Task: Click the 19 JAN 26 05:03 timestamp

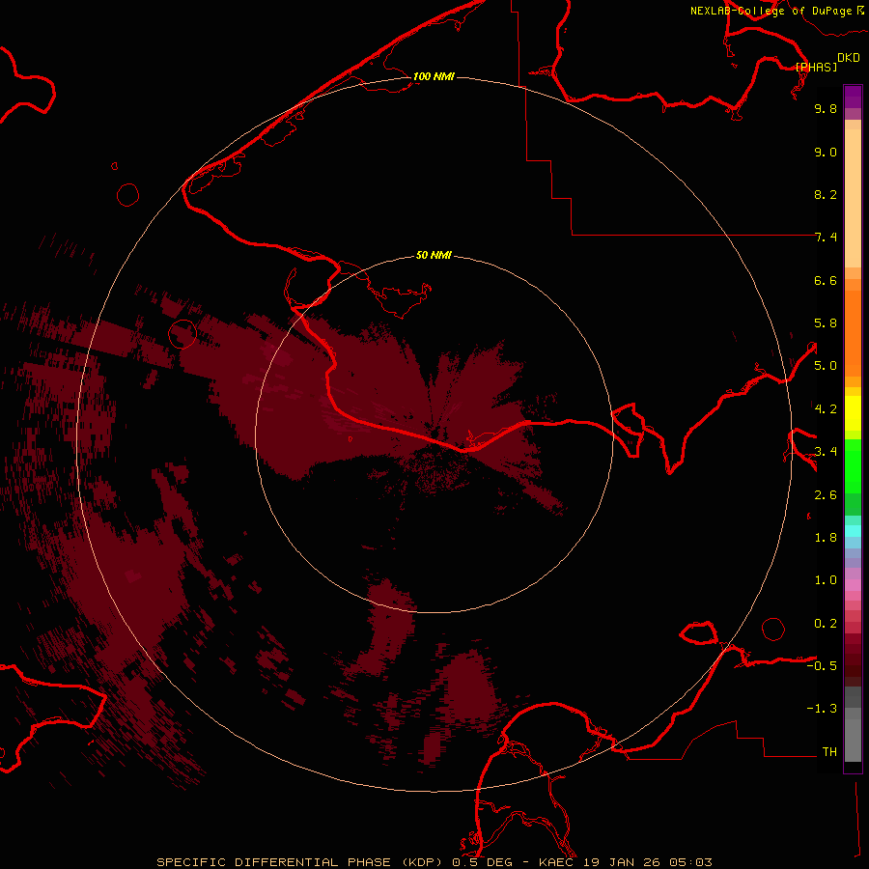Action: (647, 862)
